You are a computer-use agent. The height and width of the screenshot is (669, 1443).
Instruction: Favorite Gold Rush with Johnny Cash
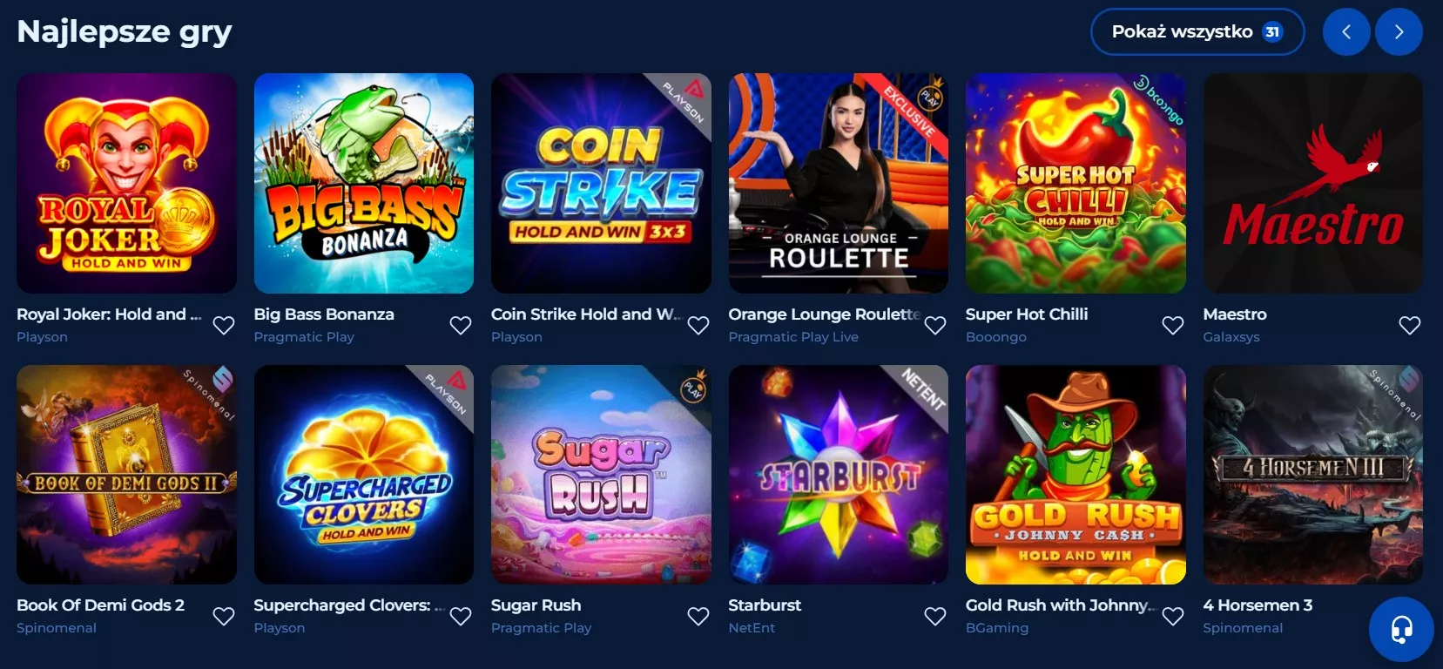pyautogui.click(x=1173, y=616)
